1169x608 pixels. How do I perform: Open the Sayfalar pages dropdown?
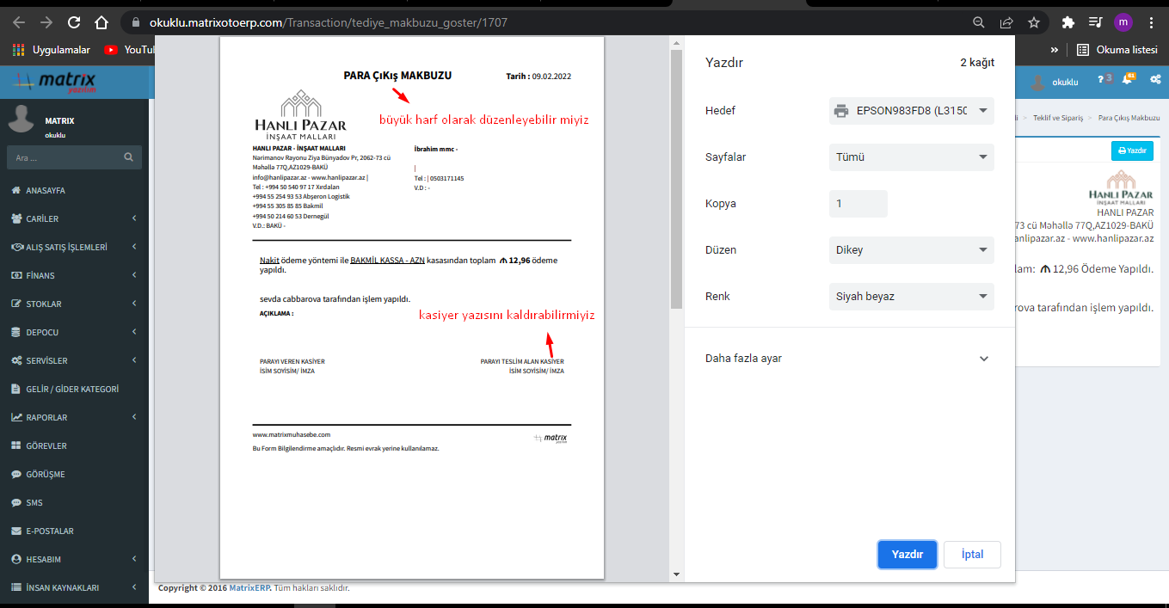click(x=911, y=157)
